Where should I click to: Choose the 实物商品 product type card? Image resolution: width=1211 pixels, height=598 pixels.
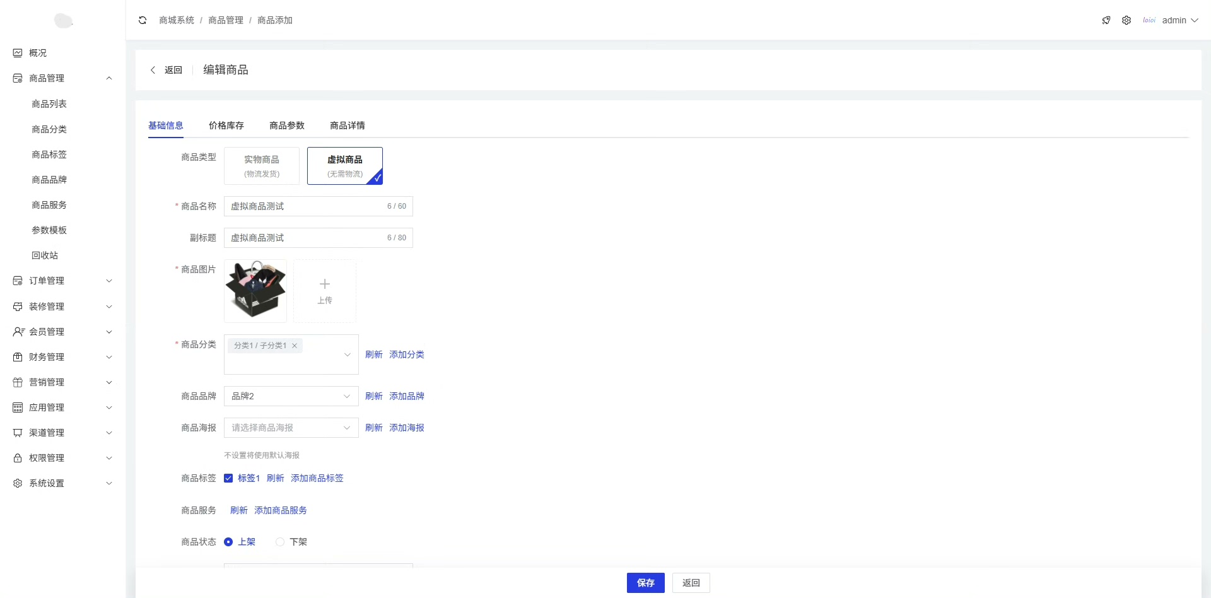[262, 166]
